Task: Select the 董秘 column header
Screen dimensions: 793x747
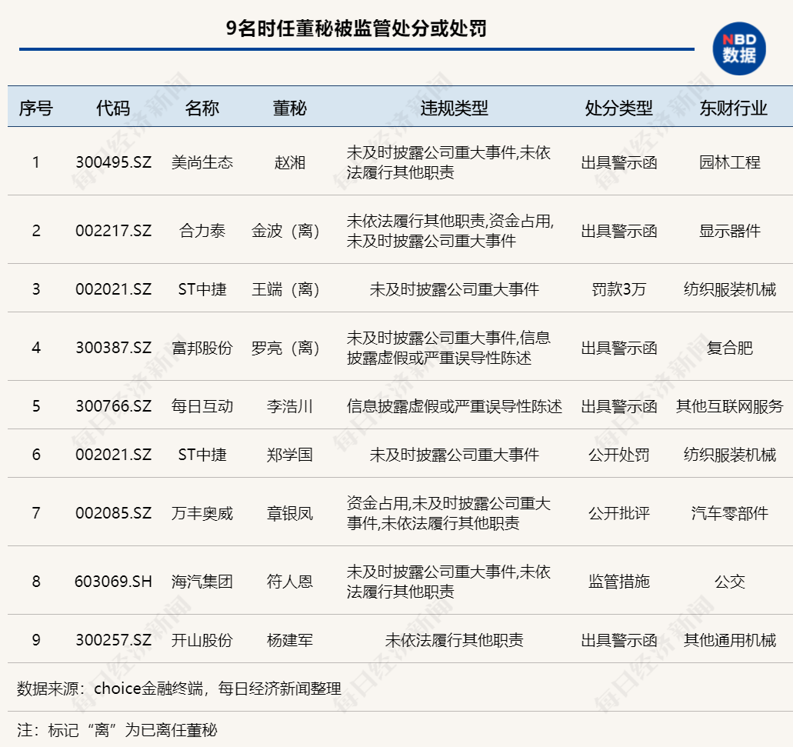Action: point(290,108)
